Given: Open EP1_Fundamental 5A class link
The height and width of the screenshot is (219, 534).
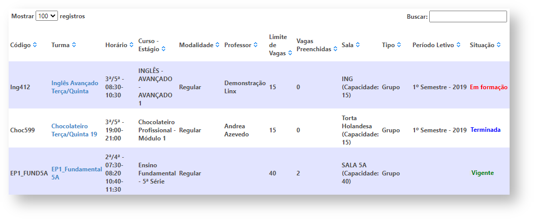Looking at the screenshot, I should coord(76,173).
